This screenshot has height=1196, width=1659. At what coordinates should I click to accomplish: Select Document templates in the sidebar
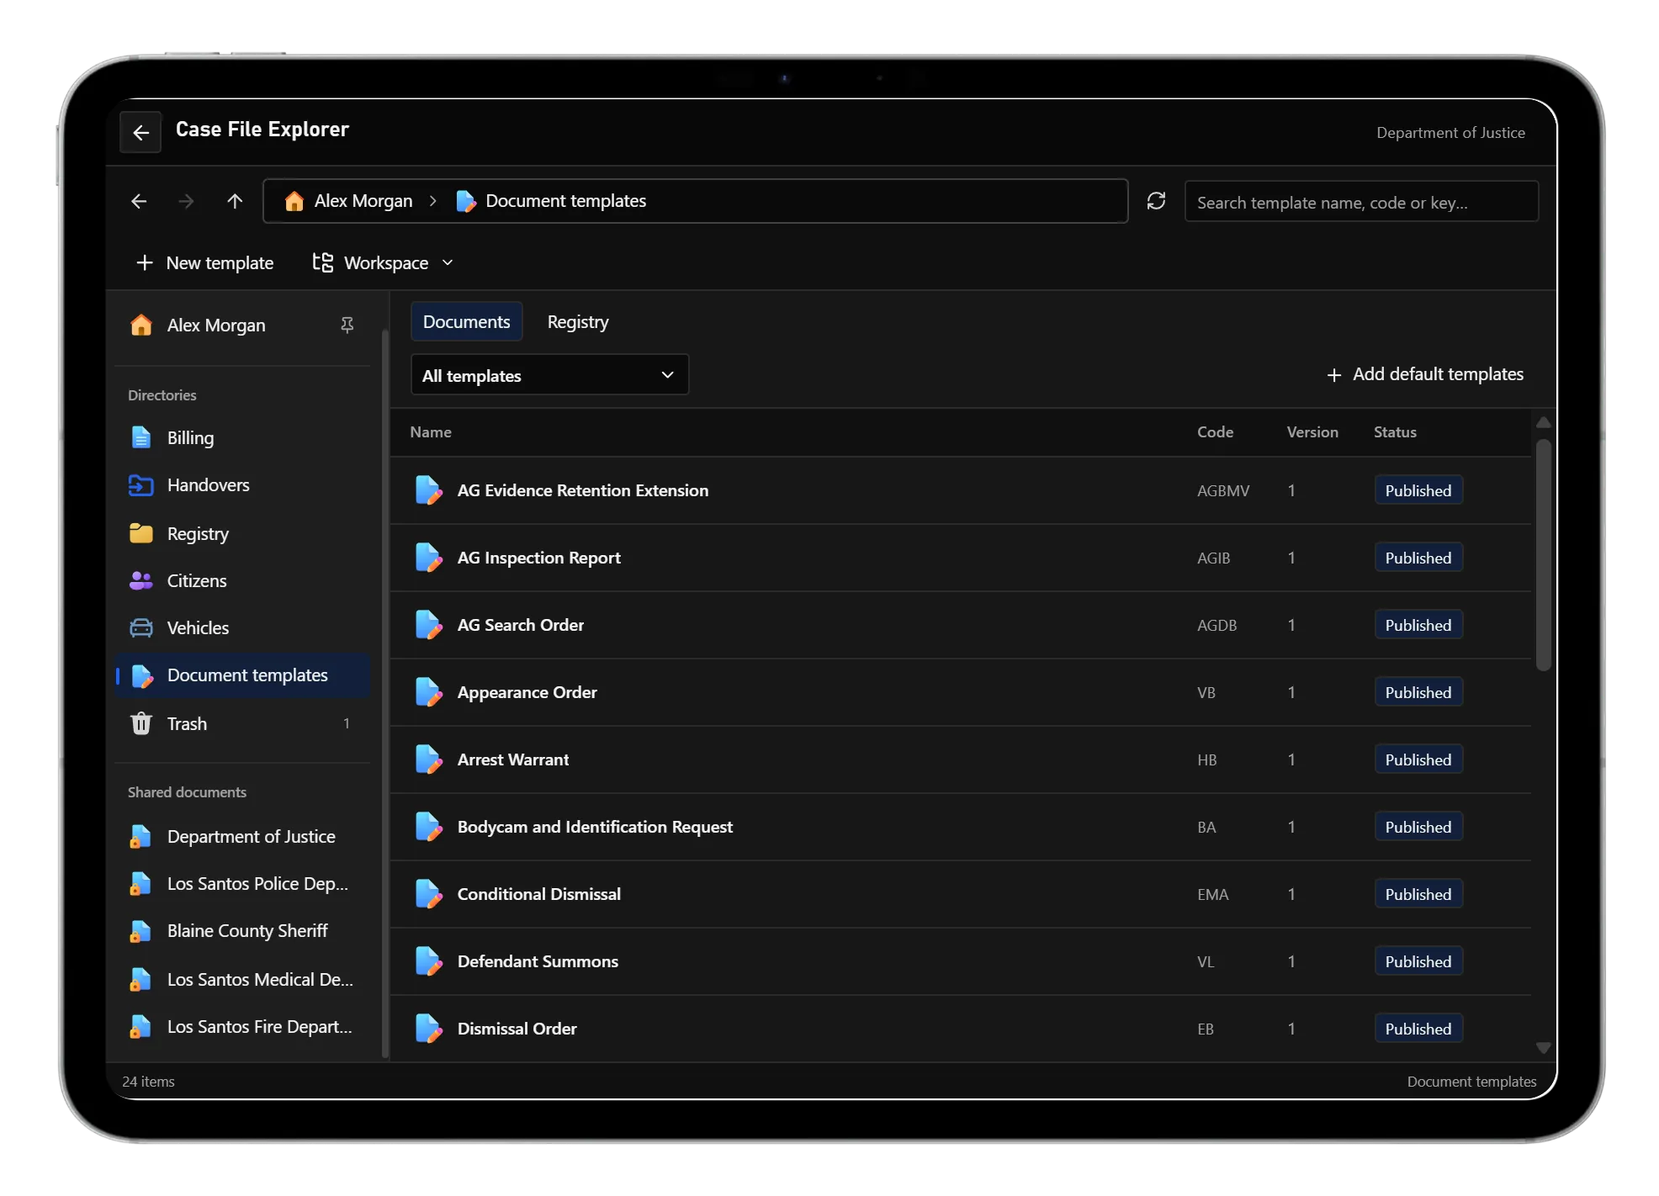pyautogui.click(x=242, y=675)
